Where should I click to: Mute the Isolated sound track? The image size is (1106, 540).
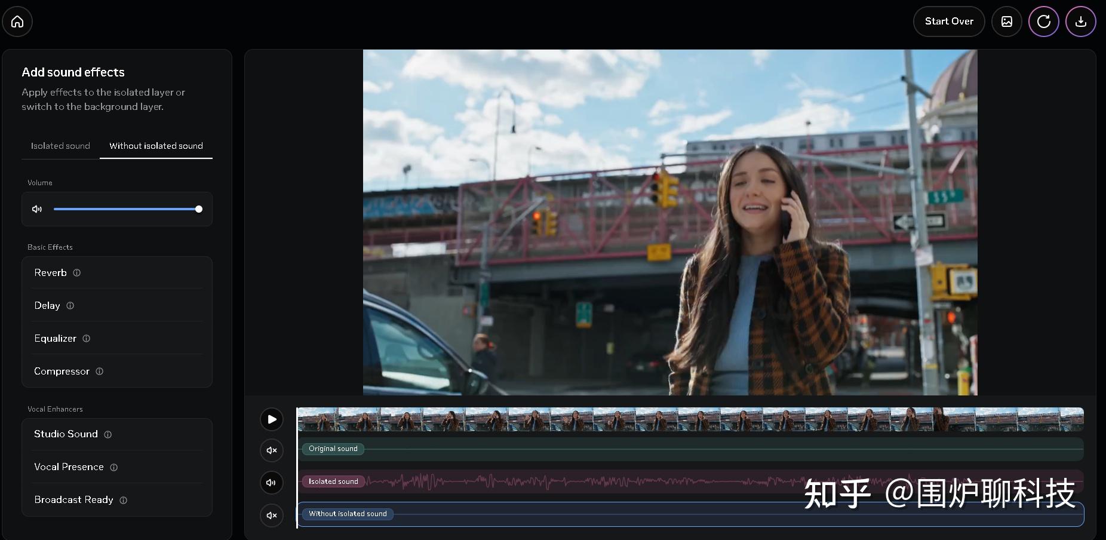(272, 482)
